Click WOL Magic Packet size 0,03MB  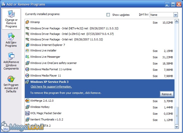click(x=168, y=114)
